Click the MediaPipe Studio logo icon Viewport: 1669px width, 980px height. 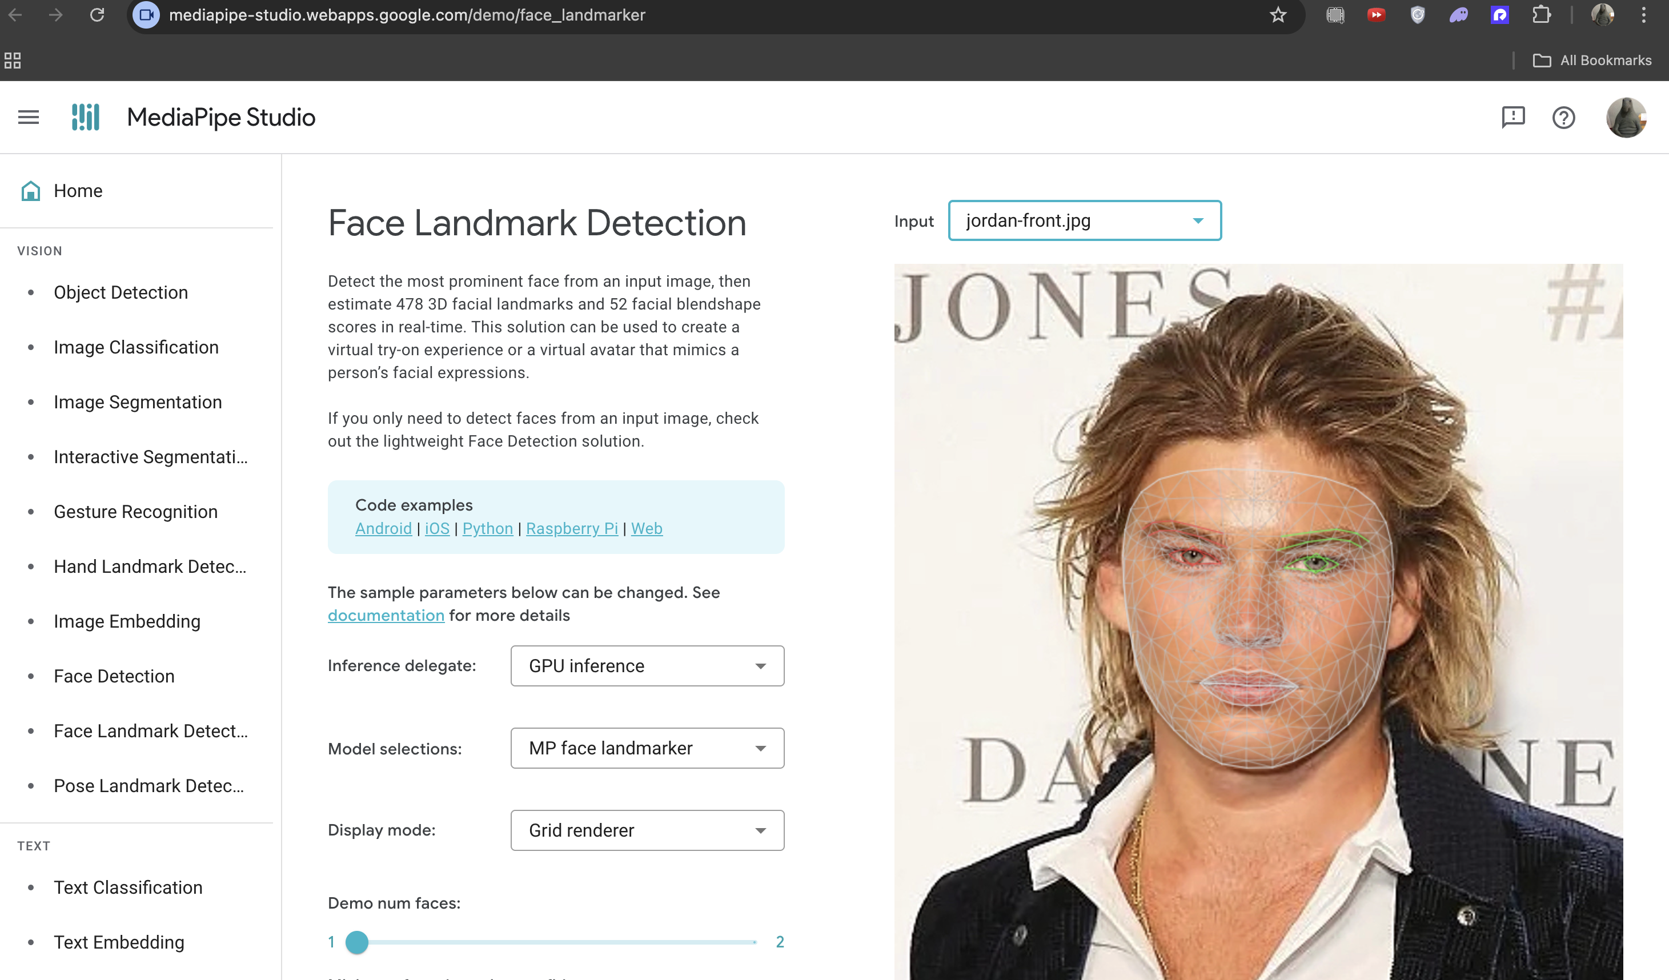tap(86, 117)
